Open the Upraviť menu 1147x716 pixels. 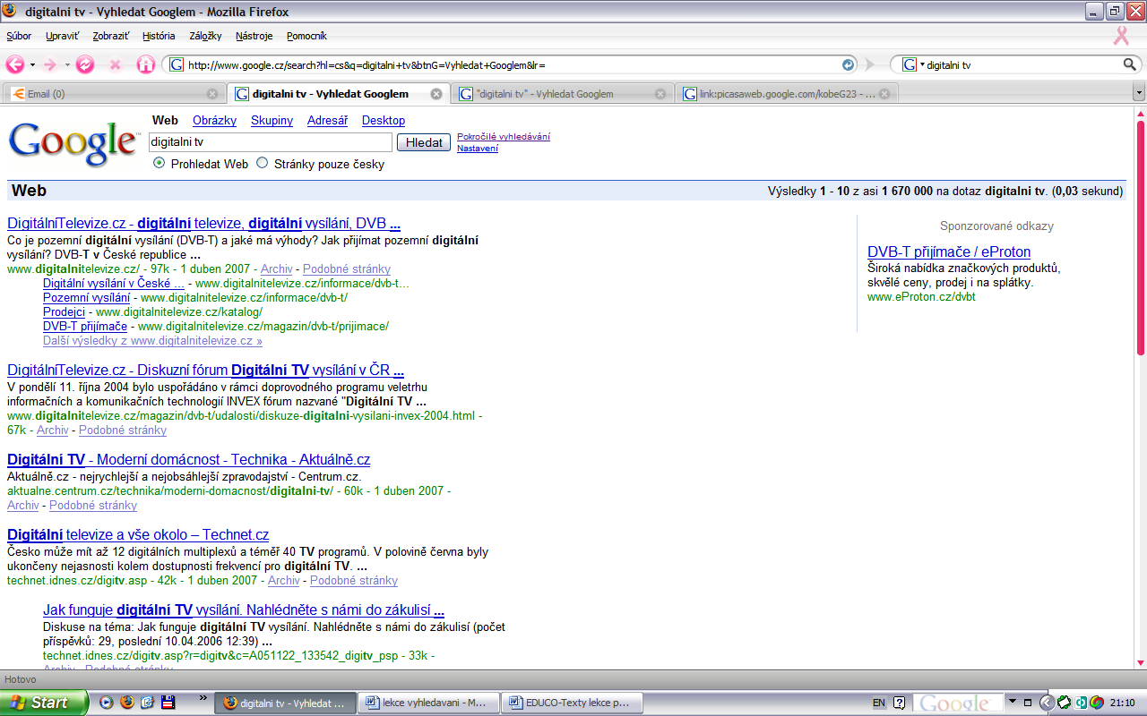point(63,36)
